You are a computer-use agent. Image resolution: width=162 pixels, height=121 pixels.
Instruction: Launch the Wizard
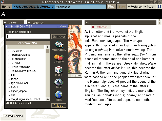click(59, 106)
